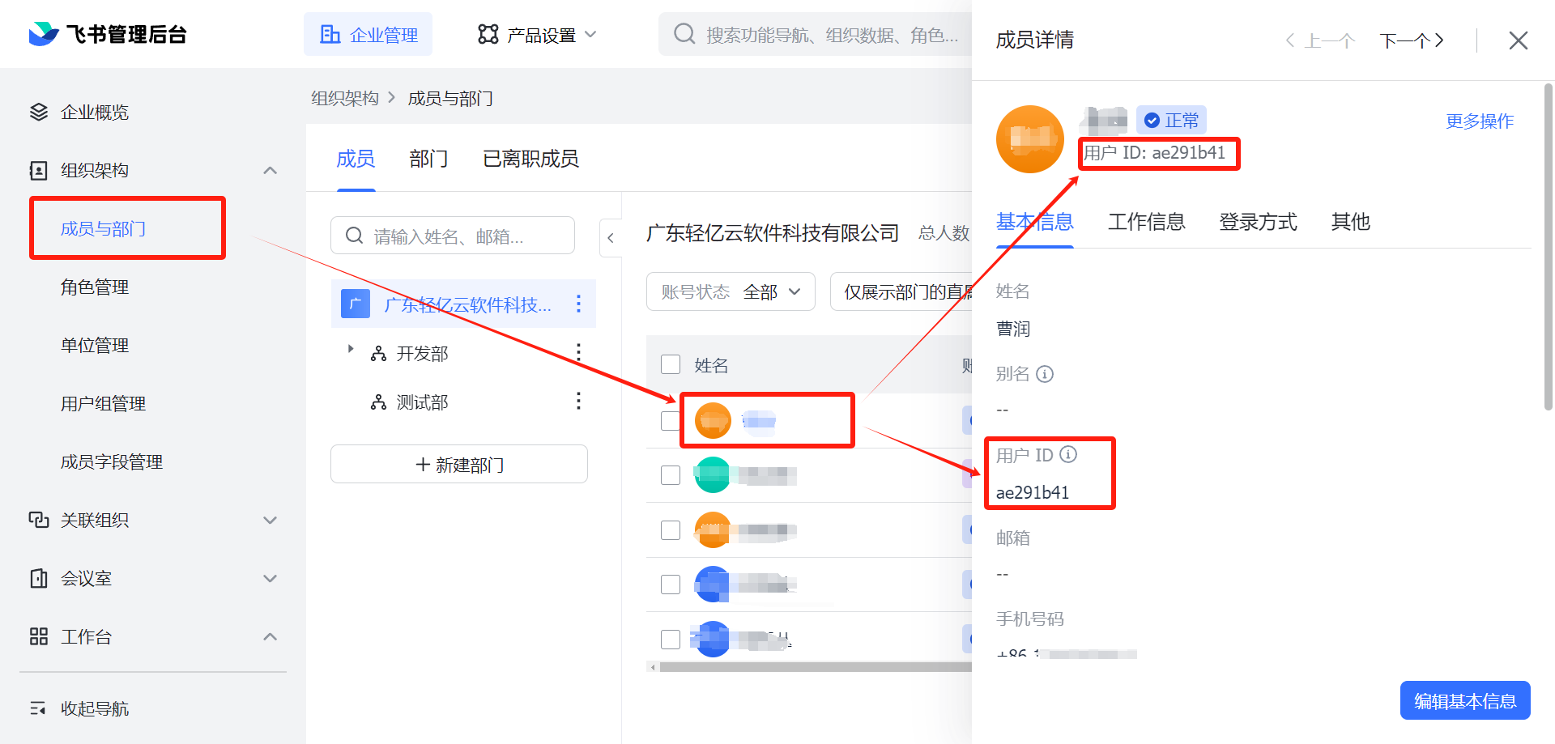Click the horizontal scrollbar under member table
1555x744 pixels.
coord(815,667)
